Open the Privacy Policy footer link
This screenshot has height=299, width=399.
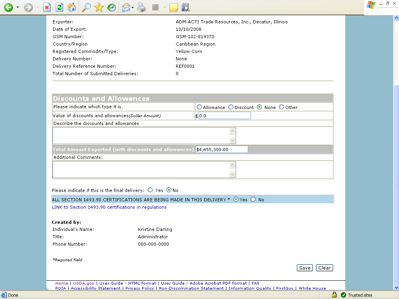[x=139, y=288]
